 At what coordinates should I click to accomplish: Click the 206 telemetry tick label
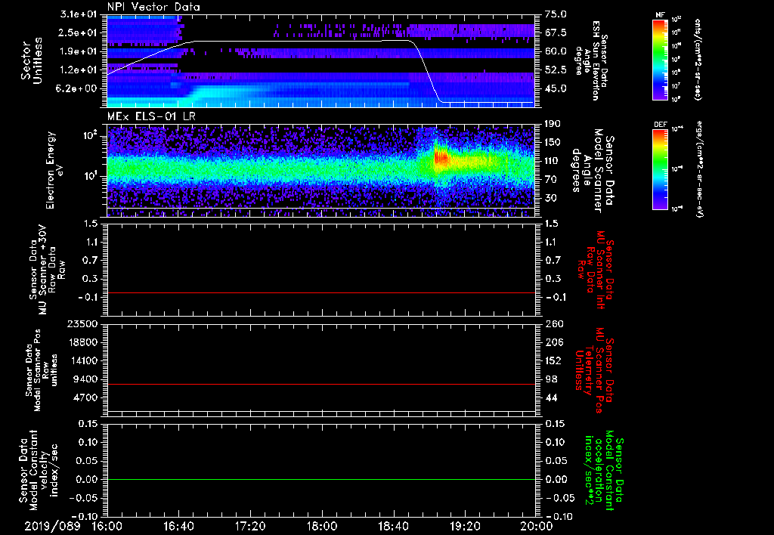pyautogui.click(x=553, y=342)
